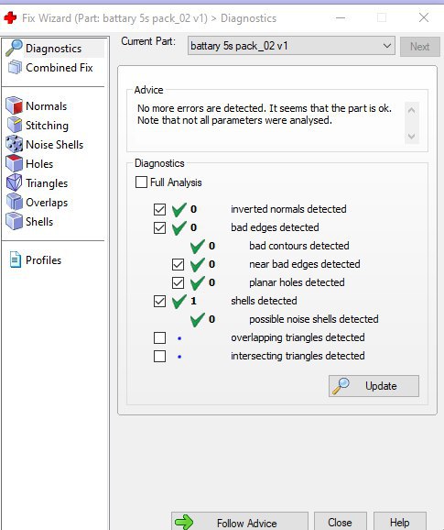
Task: Click the 'planar holes detected' label
Action: click(x=297, y=282)
